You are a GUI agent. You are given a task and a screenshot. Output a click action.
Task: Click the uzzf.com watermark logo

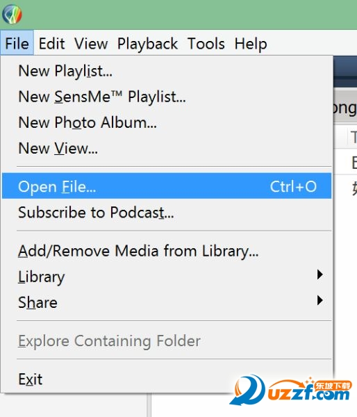(291, 390)
